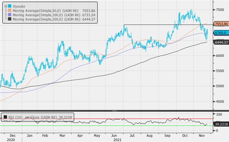
Task: Collapse the Лукойл legend tree expander
Action: click(x=6, y=6)
